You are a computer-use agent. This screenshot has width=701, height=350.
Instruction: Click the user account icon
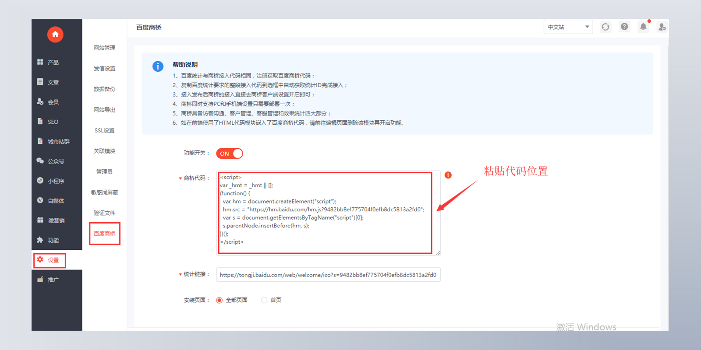pos(662,27)
